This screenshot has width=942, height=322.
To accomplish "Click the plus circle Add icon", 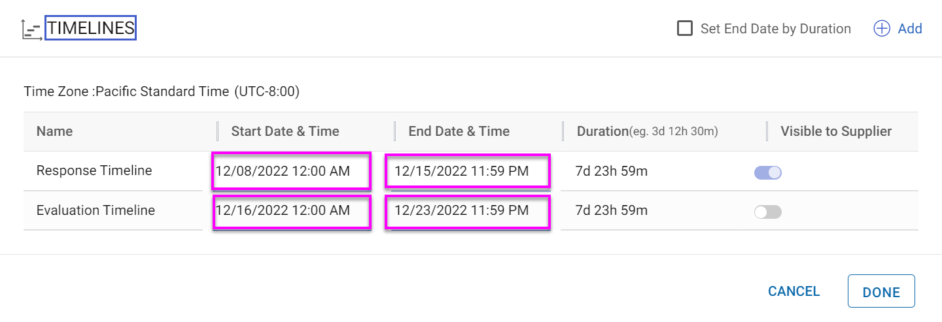I will [x=882, y=29].
